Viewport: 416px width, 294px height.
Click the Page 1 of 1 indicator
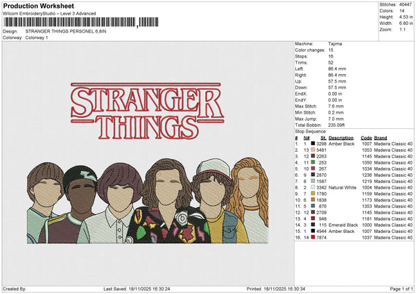[x=401, y=288]
